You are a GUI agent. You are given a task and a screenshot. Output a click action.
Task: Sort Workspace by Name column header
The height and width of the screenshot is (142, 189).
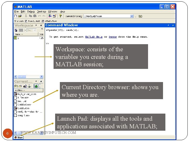click(x=26, y=34)
